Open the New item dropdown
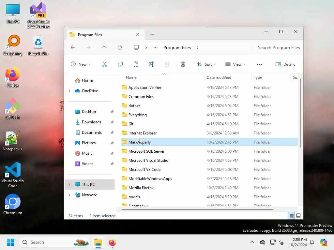334x250 pixels. click(x=81, y=64)
